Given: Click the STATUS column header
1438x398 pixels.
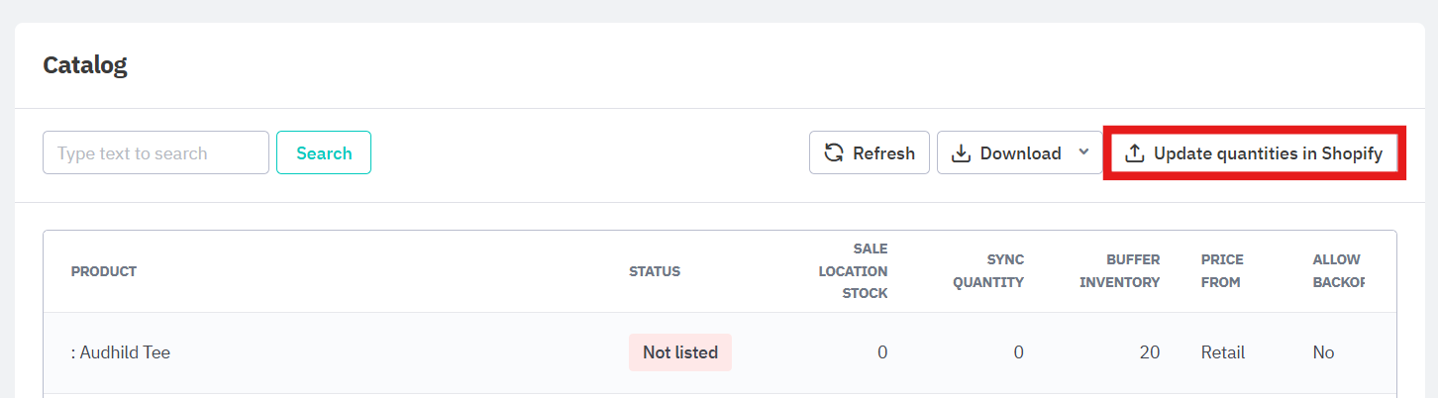Looking at the screenshot, I should (655, 271).
